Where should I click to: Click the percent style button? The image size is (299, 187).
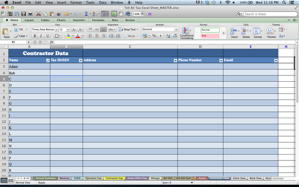pos(154,36)
